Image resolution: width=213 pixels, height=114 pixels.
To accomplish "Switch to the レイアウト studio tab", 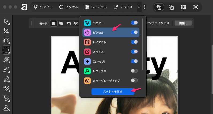I will pos(96,7).
